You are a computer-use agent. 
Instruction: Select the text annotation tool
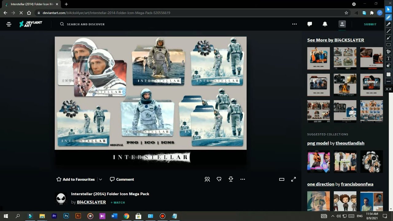(388, 58)
